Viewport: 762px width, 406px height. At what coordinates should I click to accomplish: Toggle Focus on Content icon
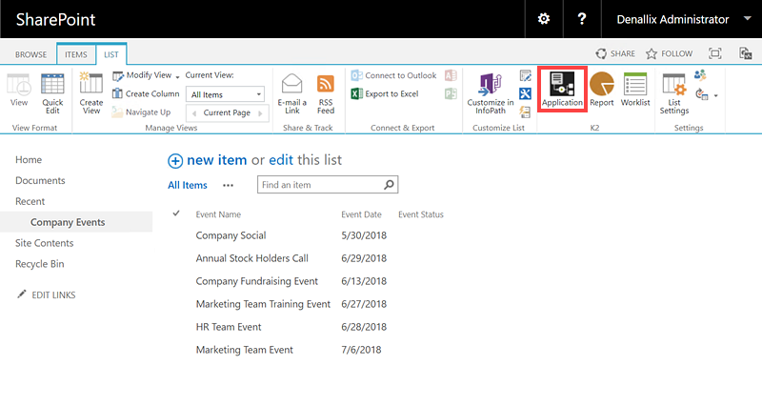pos(715,53)
